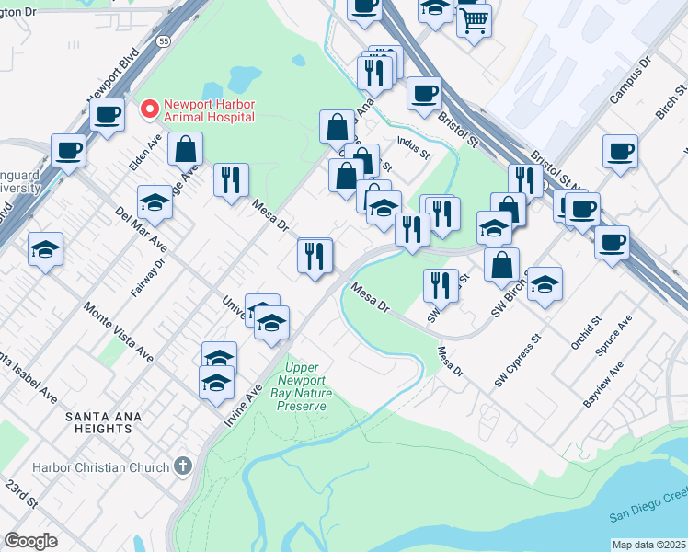This screenshot has height=552, width=688.
Task: Open the Map data ©2025 attribution
Action: [648, 545]
